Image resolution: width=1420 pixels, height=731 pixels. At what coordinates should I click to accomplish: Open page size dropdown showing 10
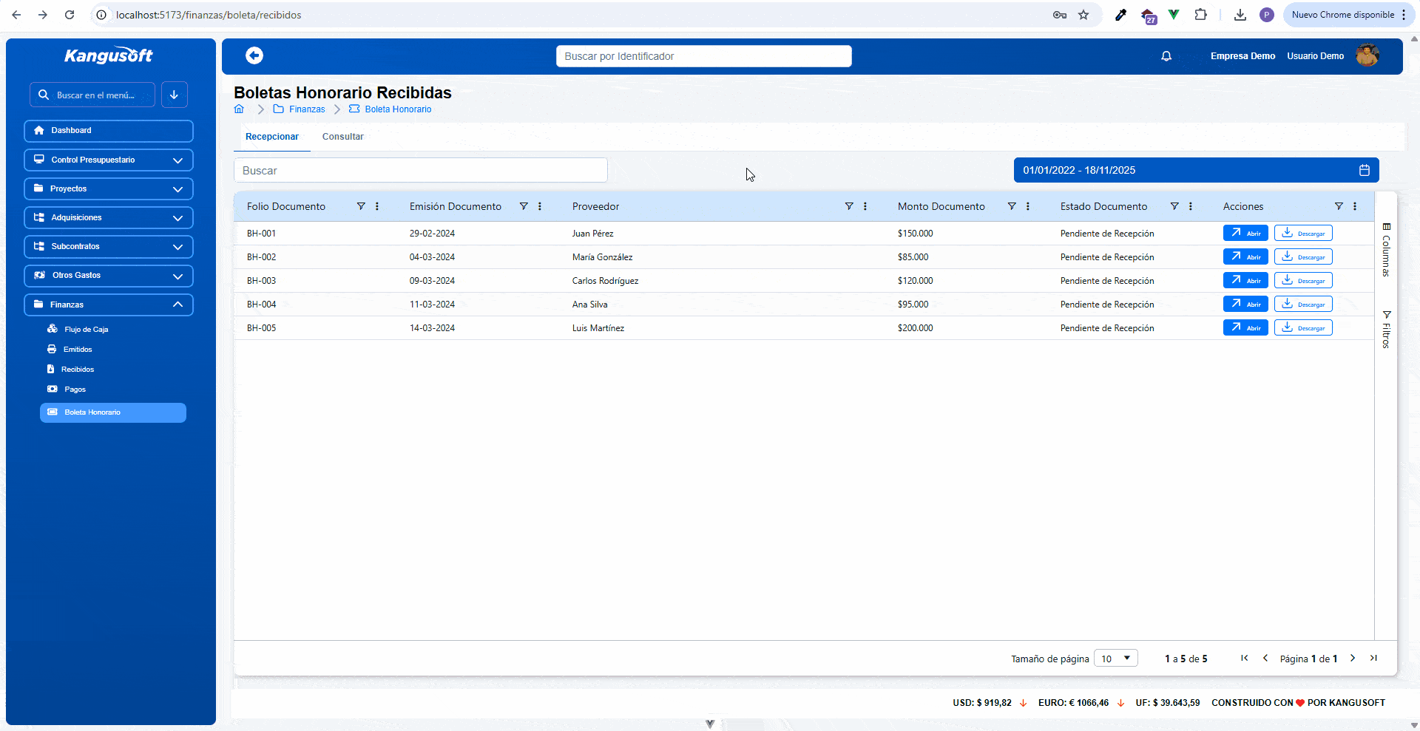1115,659
